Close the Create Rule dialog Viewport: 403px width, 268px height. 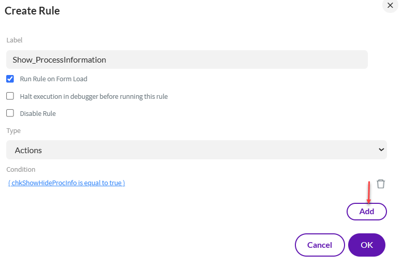(390, 5)
